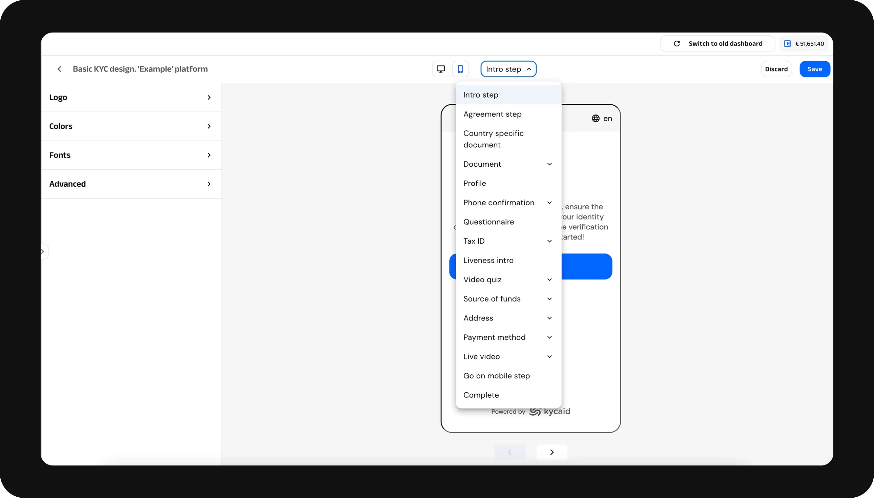This screenshot has width=874, height=498.
Task: Click the back navigation arrow below the preview
Action: click(509, 452)
